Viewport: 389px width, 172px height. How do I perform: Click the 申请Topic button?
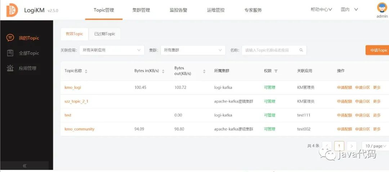point(377,50)
